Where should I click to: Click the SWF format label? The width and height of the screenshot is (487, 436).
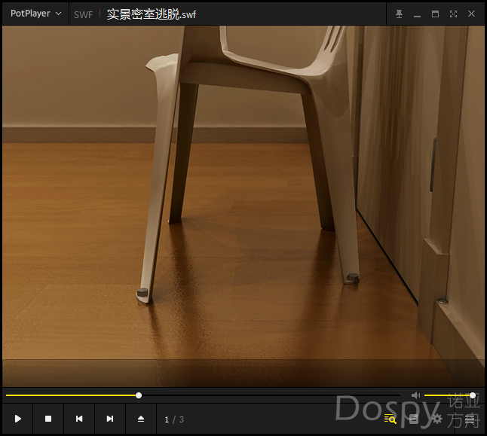click(x=84, y=14)
